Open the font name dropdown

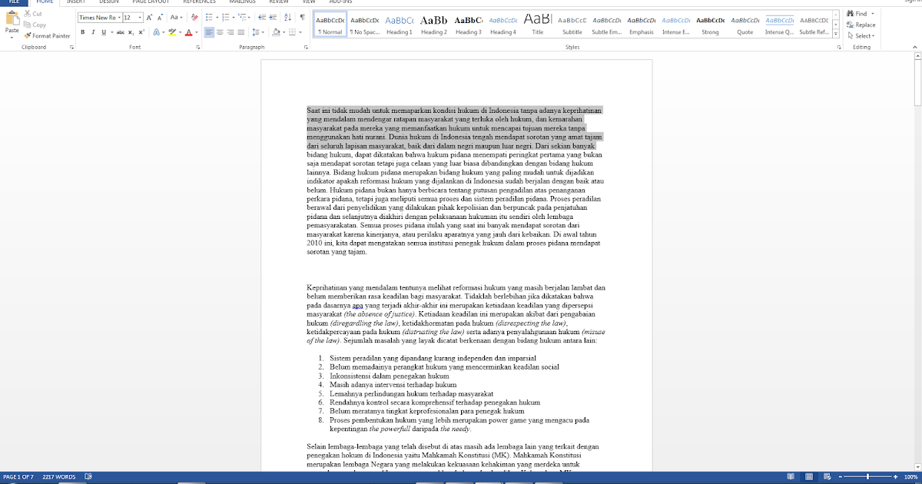click(118, 17)
